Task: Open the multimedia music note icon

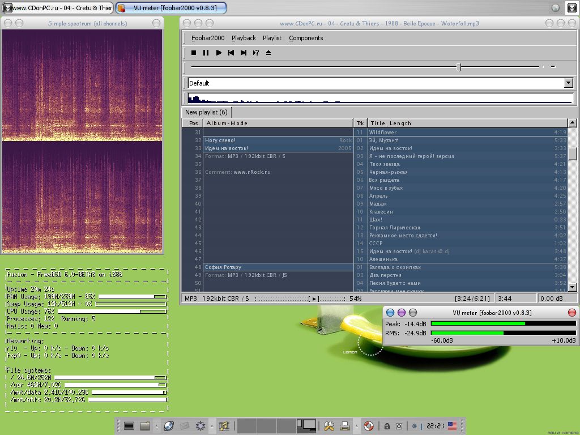Action: [224, 426]
